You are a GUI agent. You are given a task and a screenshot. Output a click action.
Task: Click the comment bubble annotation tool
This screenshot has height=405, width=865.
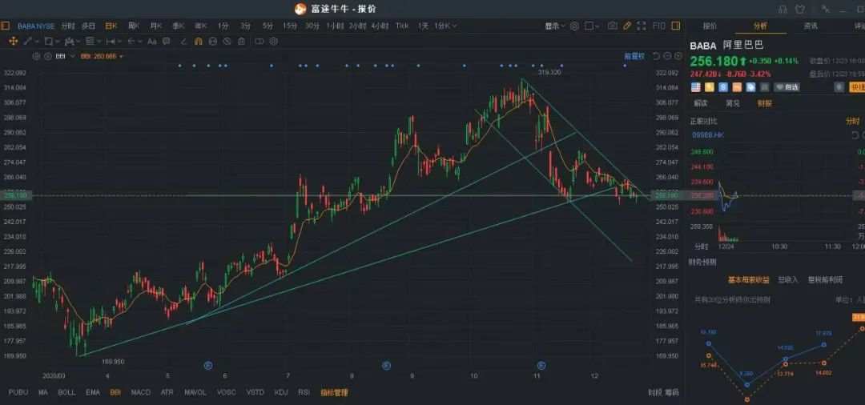tap(166, 42)
